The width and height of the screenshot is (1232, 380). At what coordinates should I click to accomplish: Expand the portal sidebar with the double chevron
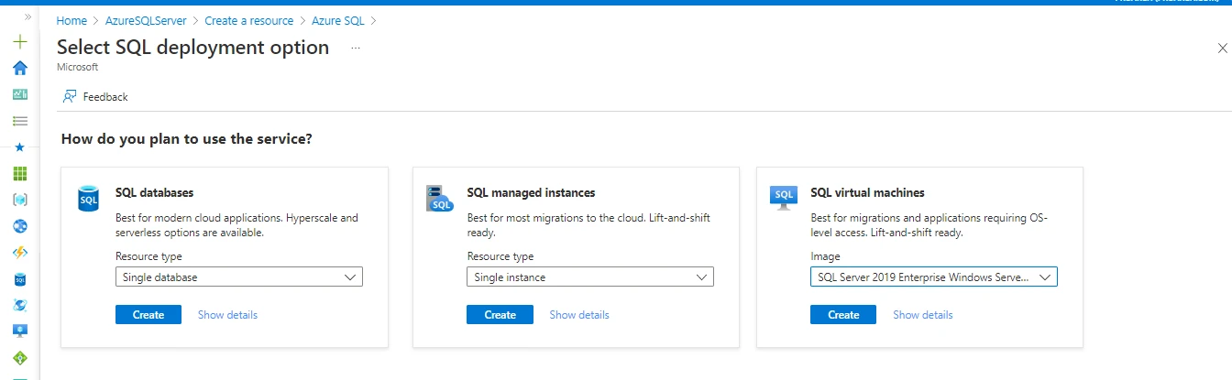(28, 17)
